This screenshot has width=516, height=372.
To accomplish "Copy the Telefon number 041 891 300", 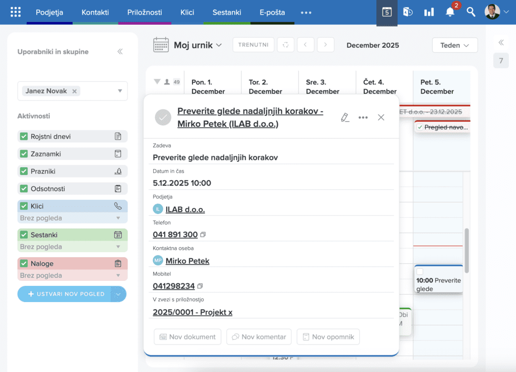I will coord(203,235).
